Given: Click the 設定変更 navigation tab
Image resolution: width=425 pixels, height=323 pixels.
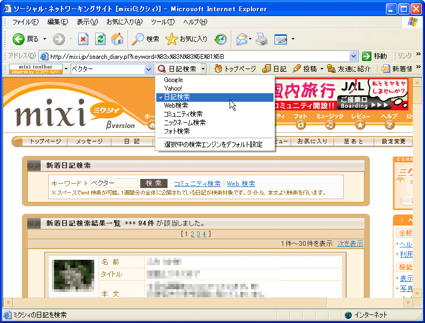Looking at the screenshot, I should point(393,141).
